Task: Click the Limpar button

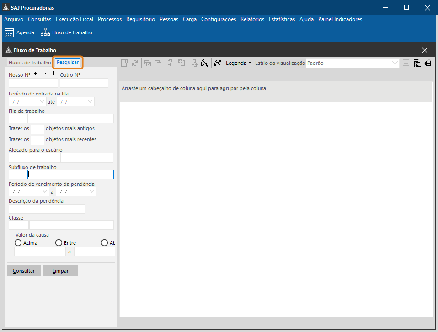Action: 61,271
